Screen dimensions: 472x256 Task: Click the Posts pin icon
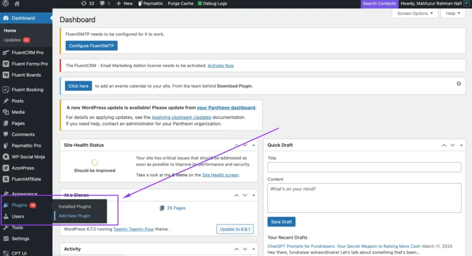pos(6,101)
